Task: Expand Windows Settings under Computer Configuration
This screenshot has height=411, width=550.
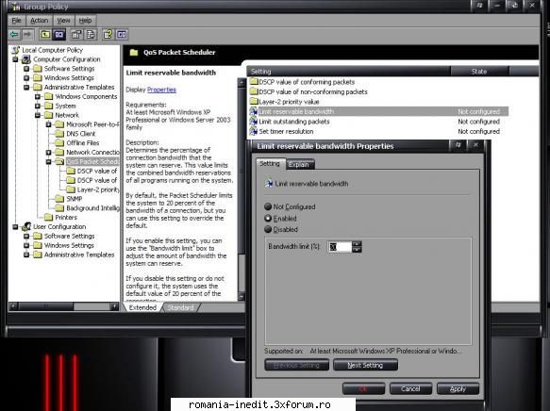Action: tap(26, 78)
